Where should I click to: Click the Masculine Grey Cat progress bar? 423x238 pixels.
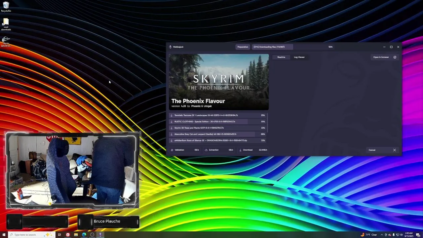[217, 134]
